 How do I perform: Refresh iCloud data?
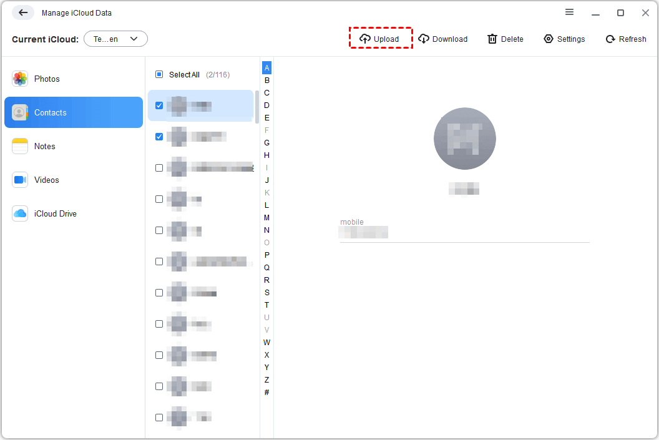point(626,39)
